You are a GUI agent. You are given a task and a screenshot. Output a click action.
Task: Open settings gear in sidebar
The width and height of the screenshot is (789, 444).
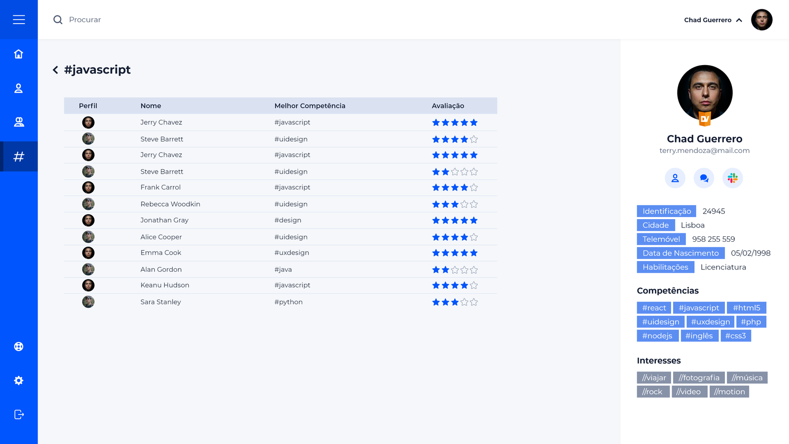19,380
